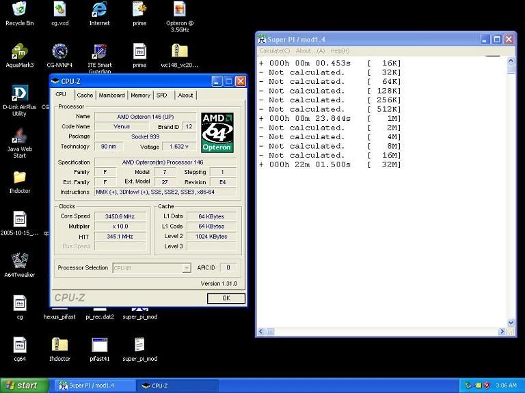Click the 16K result line 00m 00.453s
The width and height of the screenshot is (525, 393).
329,63
